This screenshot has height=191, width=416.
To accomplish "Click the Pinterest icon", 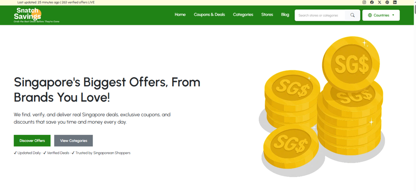I will [387, 2].
